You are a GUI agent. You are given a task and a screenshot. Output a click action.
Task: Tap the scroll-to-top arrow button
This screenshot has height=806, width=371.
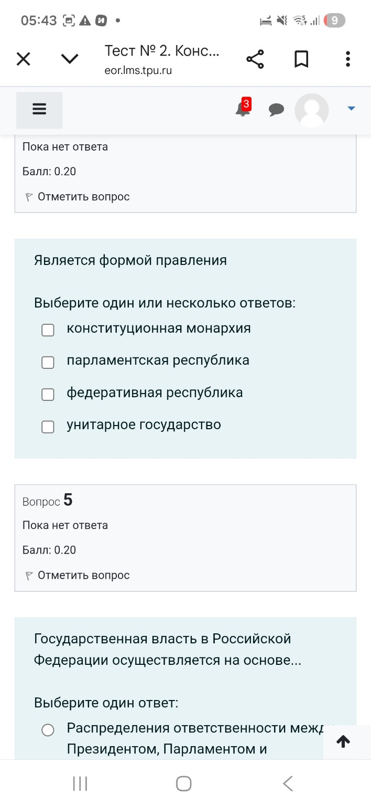coord(343,741)
